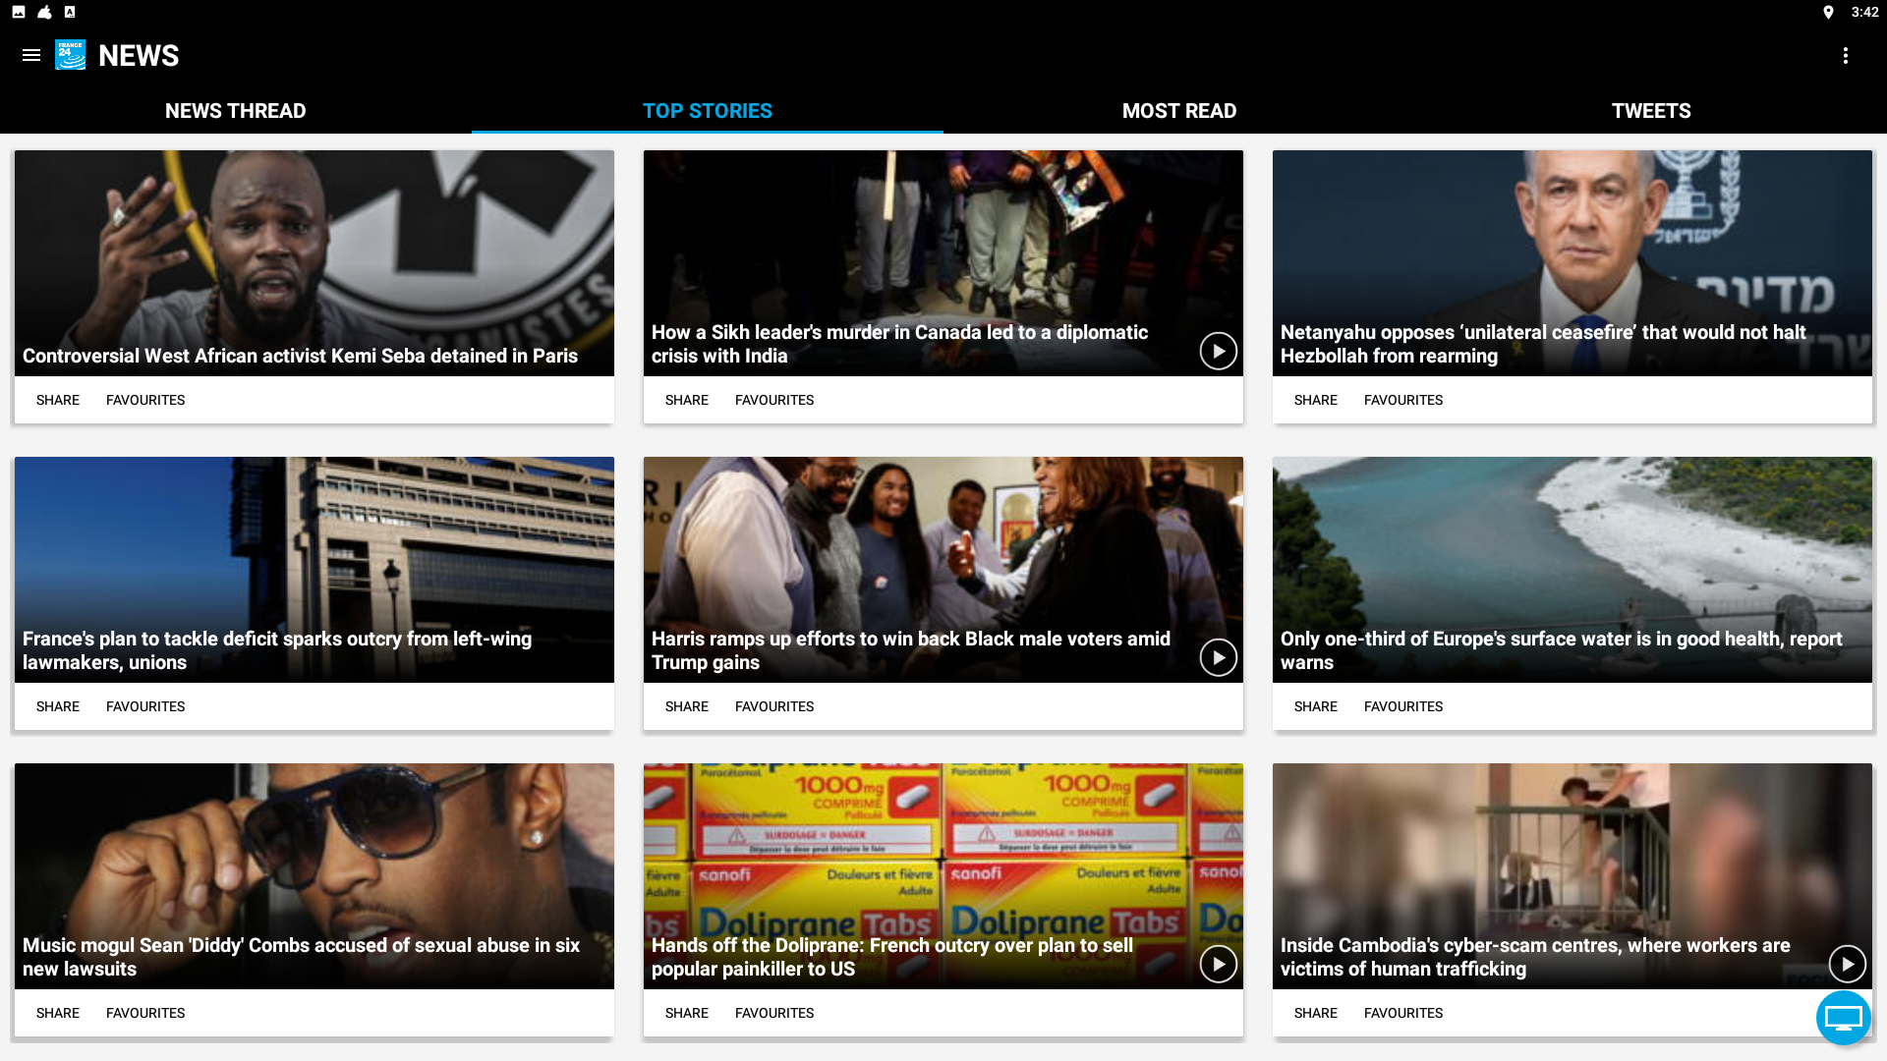
Task: Click the location icon in status bar
Action: click(x=1829, y=13)
